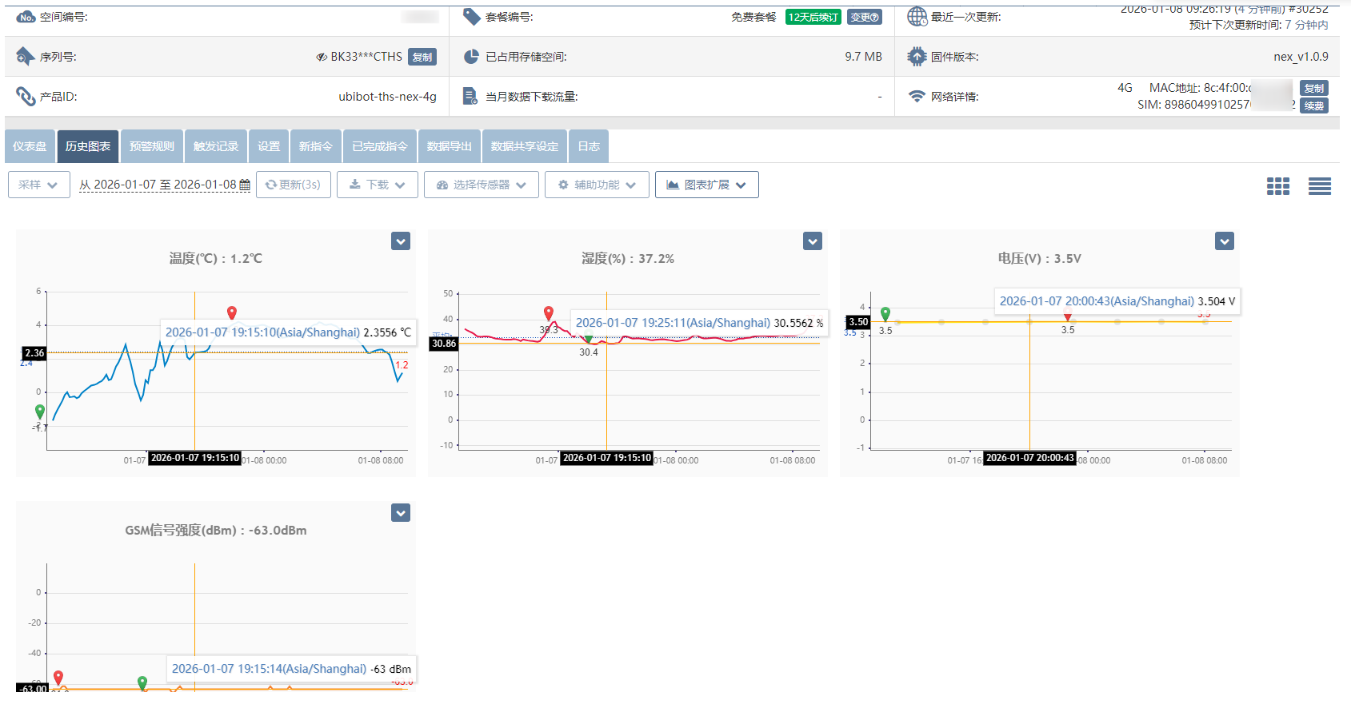This screenshot has height=712, width=1351.
Task: Open the 数据导出 tab
Action: coord(449,146)
